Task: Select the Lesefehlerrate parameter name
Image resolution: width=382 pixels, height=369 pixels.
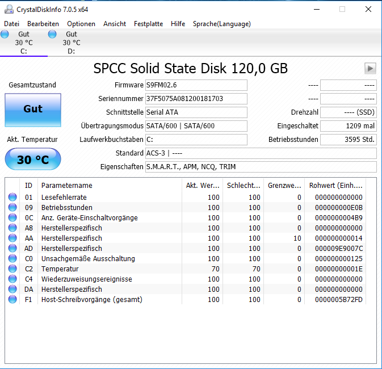Action: tap(64, 197)
